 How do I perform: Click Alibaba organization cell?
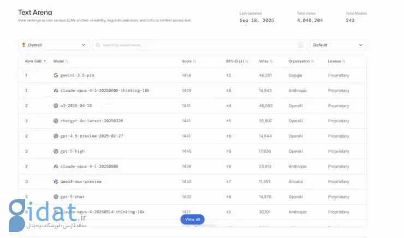pos(295,182)
